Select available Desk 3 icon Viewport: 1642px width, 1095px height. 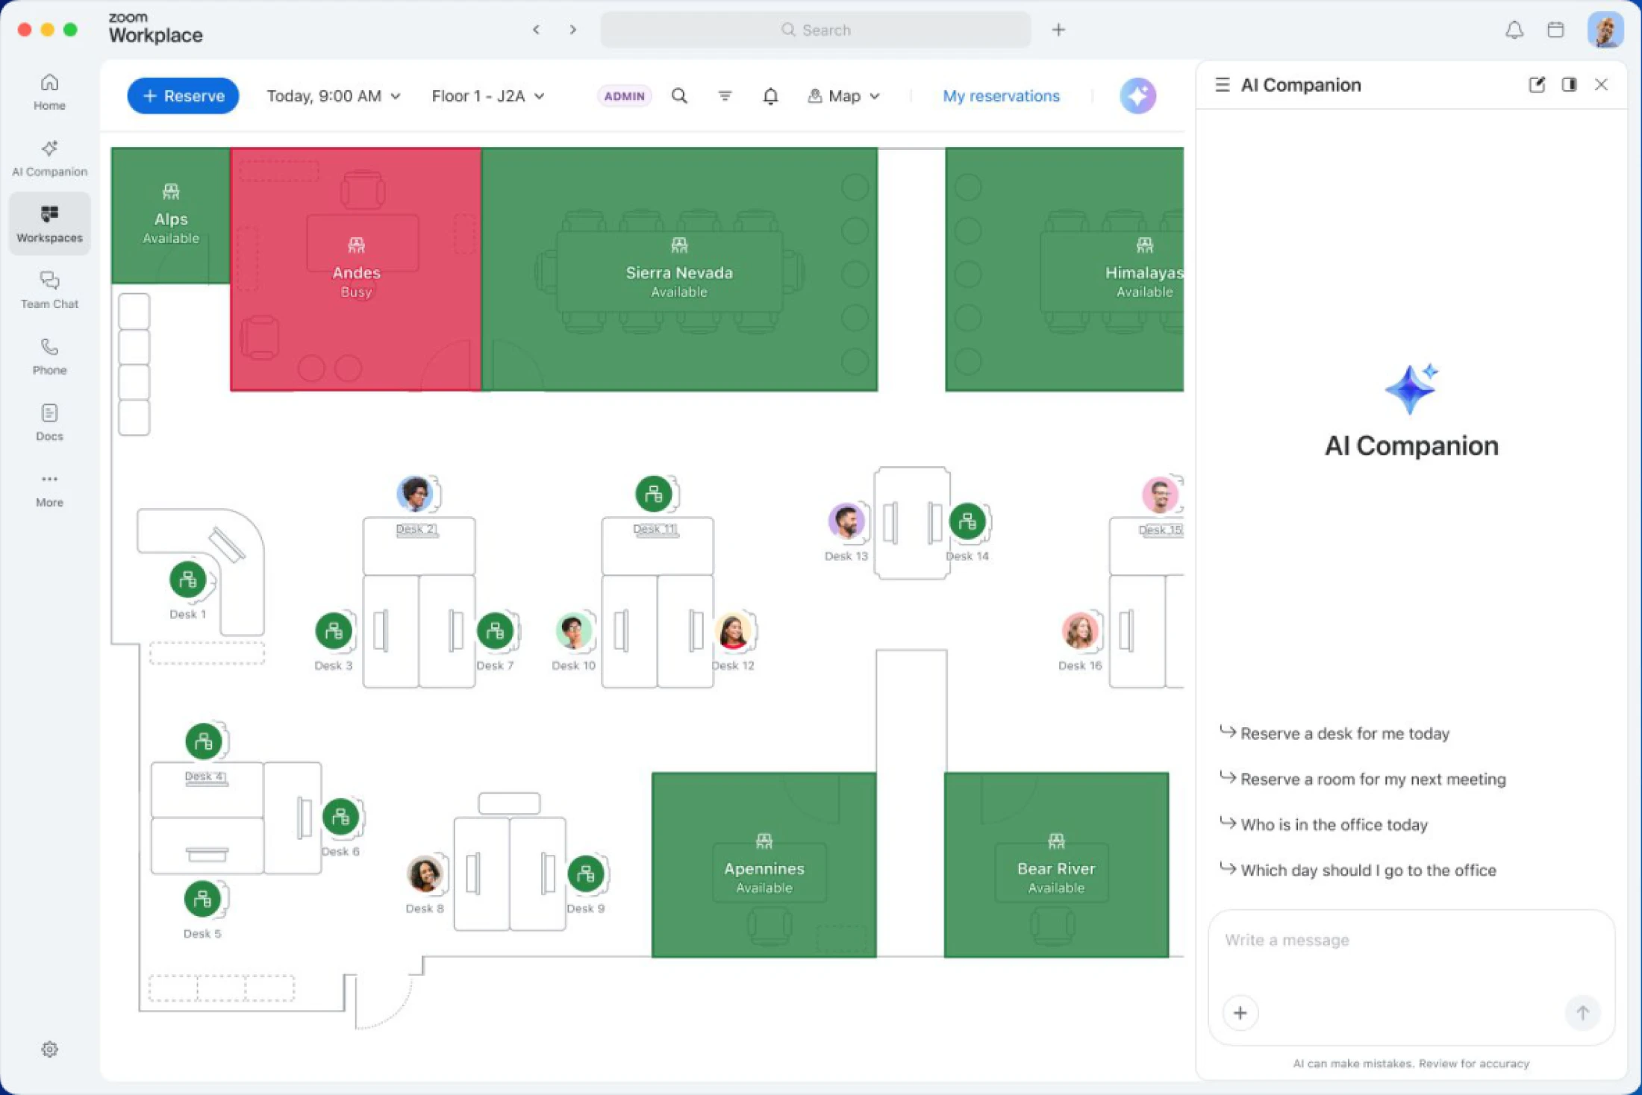click(334, 631)
